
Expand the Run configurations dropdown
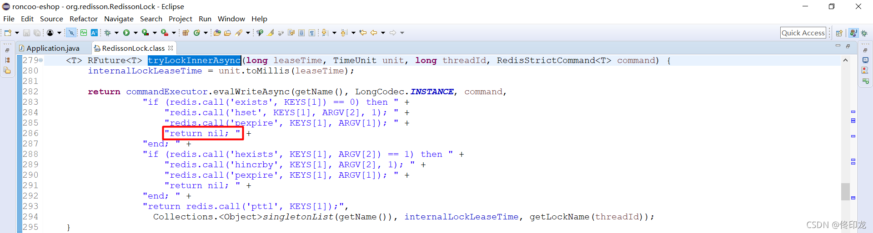click(135, 33)
